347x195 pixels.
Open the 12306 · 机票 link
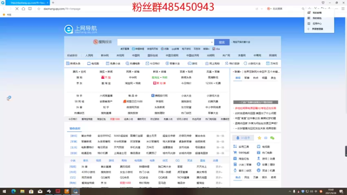pos(213,83)
